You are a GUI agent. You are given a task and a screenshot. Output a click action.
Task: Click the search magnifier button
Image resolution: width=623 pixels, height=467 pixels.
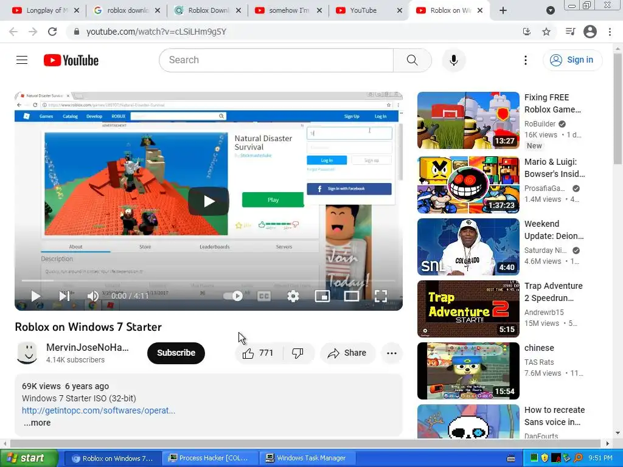pos(412,60)
